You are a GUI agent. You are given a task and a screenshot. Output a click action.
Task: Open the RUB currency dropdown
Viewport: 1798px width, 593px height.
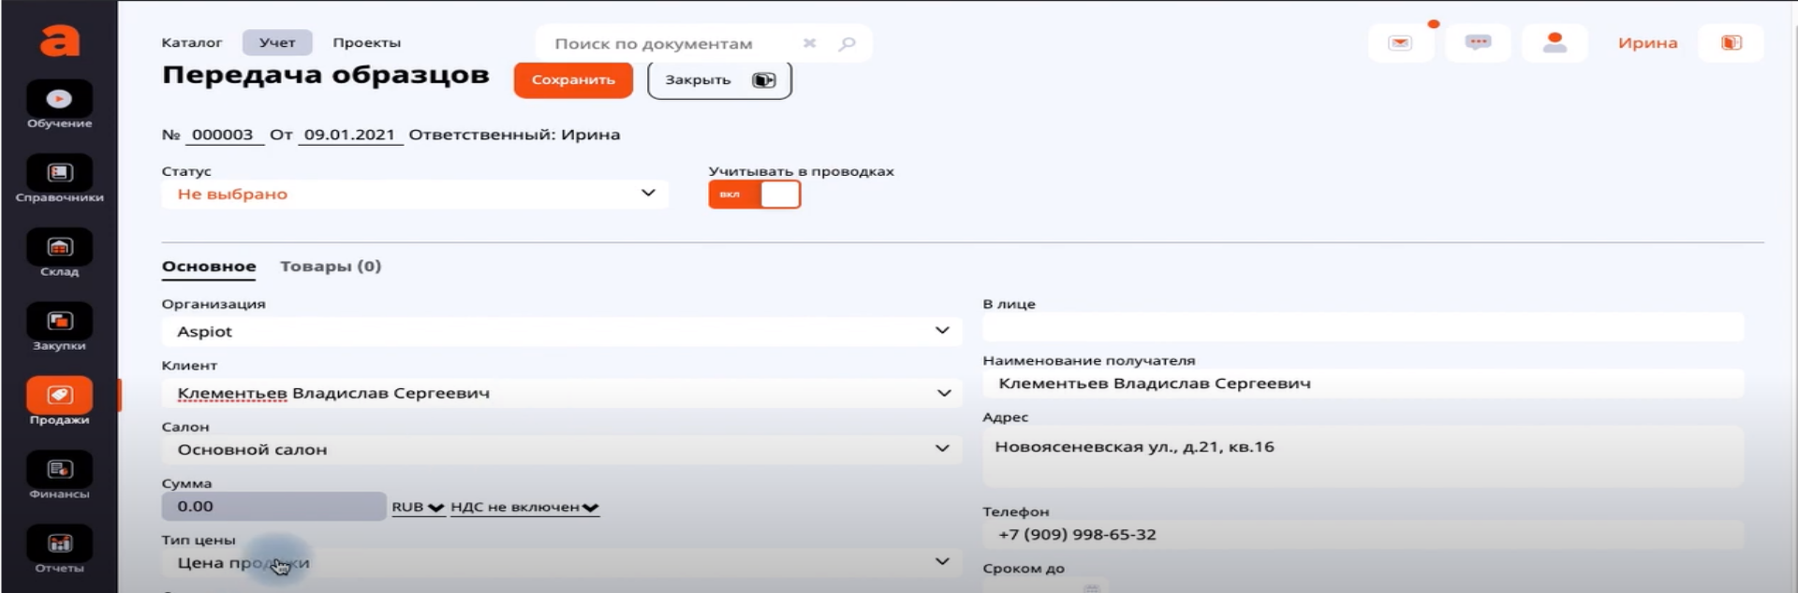[417, 507]
